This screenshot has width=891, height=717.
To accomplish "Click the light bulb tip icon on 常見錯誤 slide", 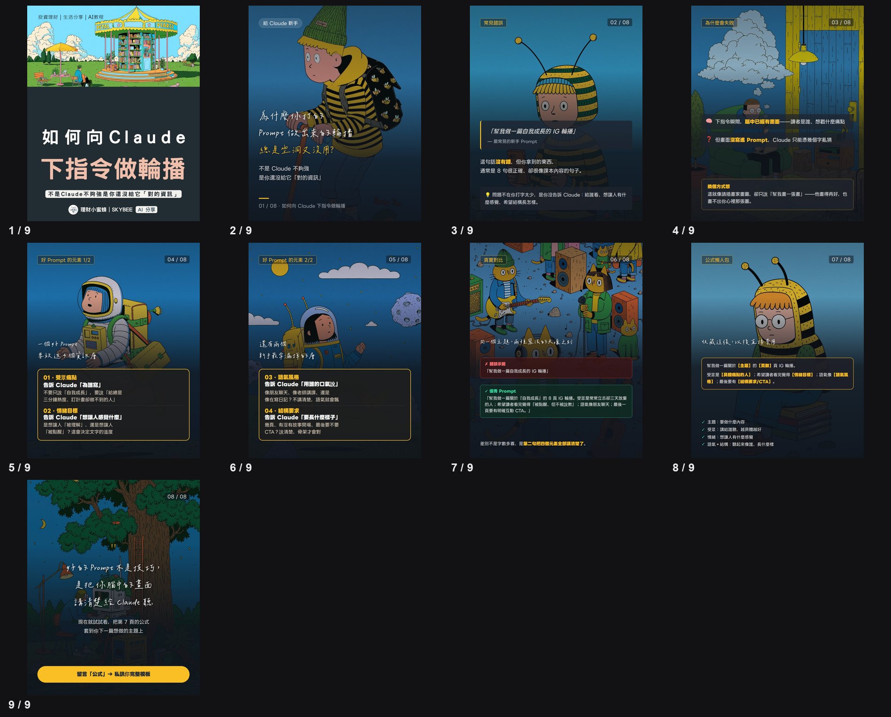I will 488,194.
